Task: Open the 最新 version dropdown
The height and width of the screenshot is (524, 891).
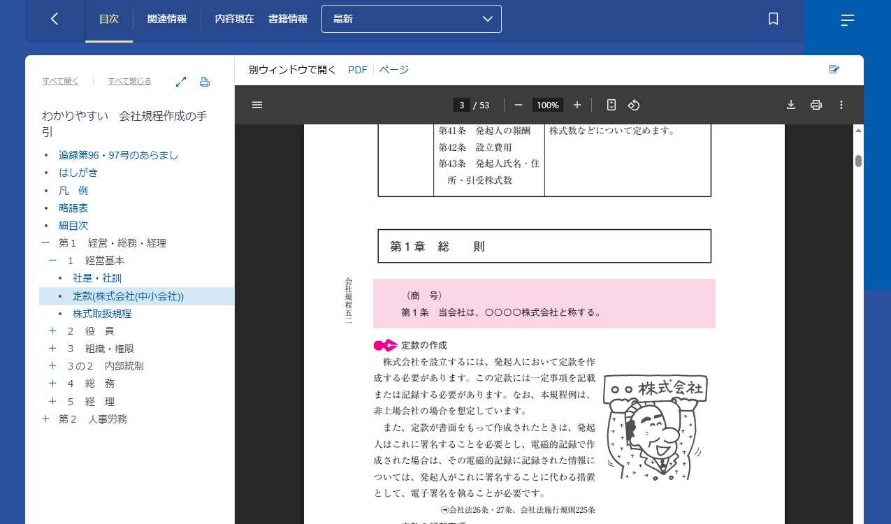Action: tap(412, 19)
